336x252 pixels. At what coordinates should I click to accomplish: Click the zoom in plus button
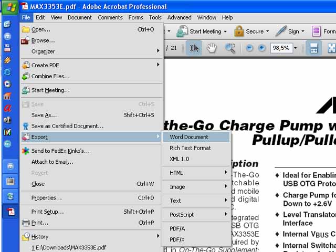261,48
